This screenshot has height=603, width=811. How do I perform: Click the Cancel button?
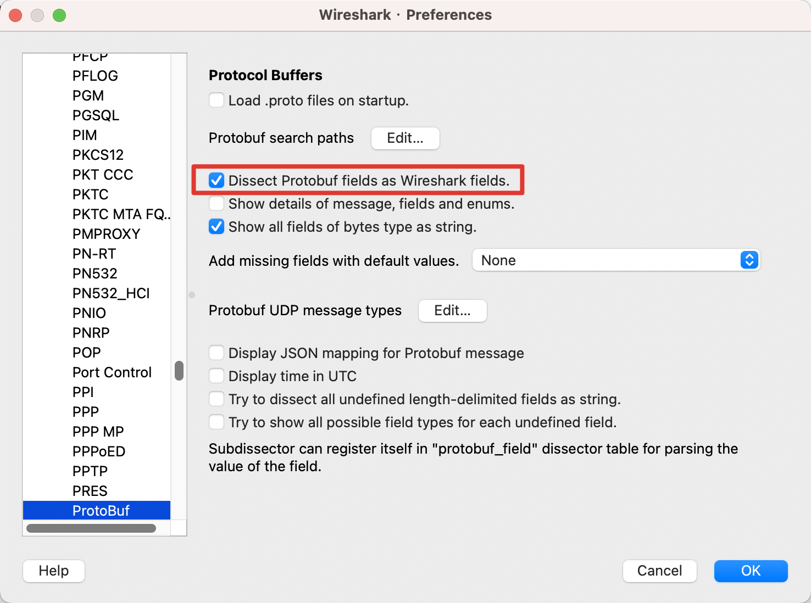tap(660, 571)
